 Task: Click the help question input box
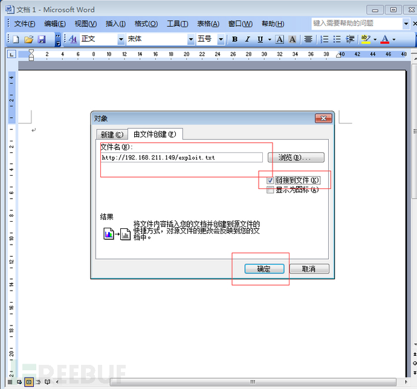(x=357, y=24)
